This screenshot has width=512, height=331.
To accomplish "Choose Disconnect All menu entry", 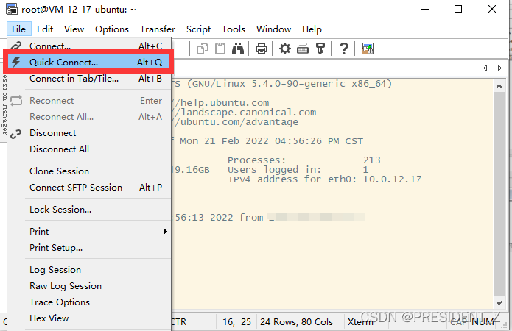I will click(89, 149).
